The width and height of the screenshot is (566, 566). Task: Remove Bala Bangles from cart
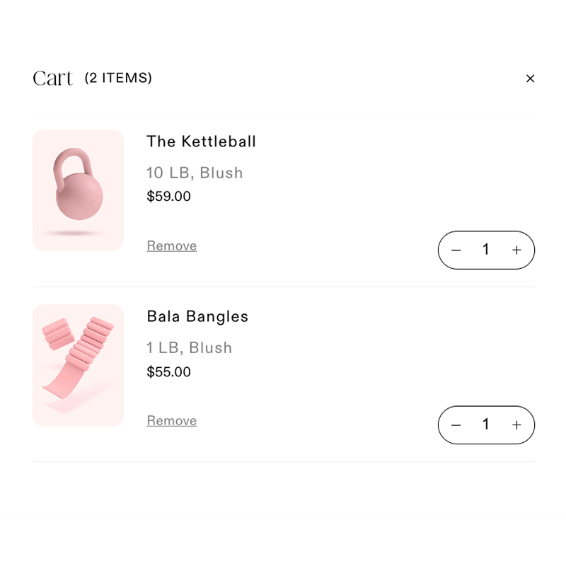coord(172,421)
